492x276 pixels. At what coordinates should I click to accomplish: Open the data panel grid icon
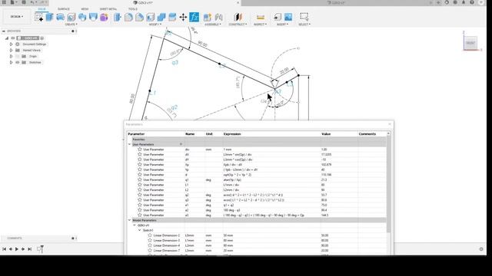pos(4,2)
